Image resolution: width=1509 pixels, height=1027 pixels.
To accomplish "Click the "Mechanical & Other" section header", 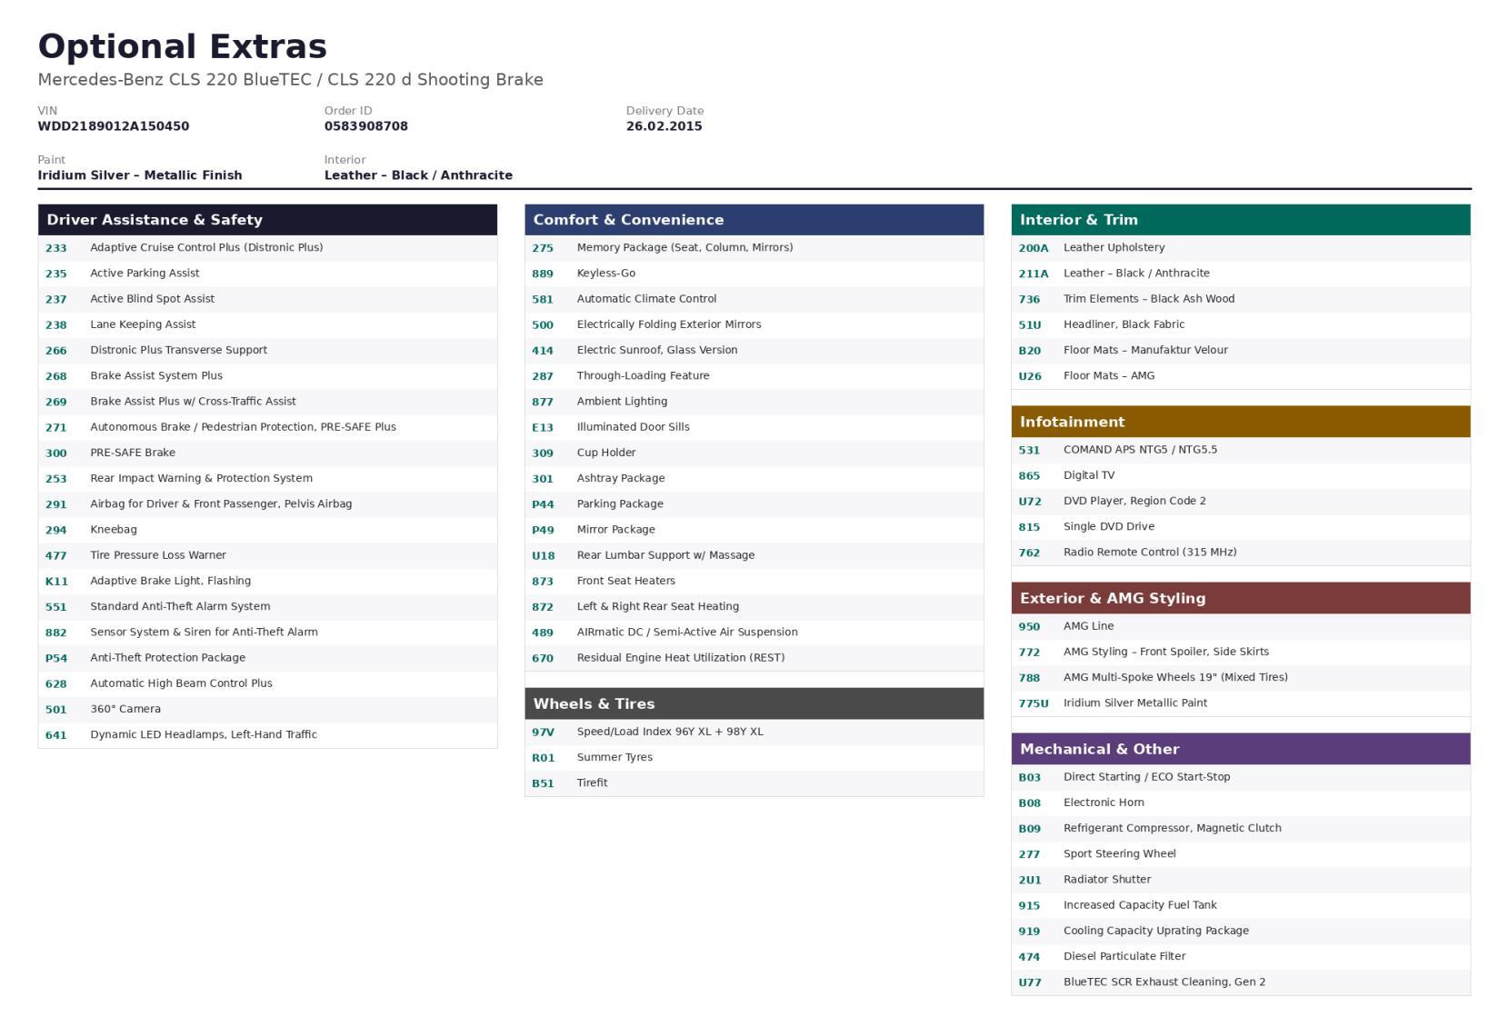I will tap(1241, 749).
